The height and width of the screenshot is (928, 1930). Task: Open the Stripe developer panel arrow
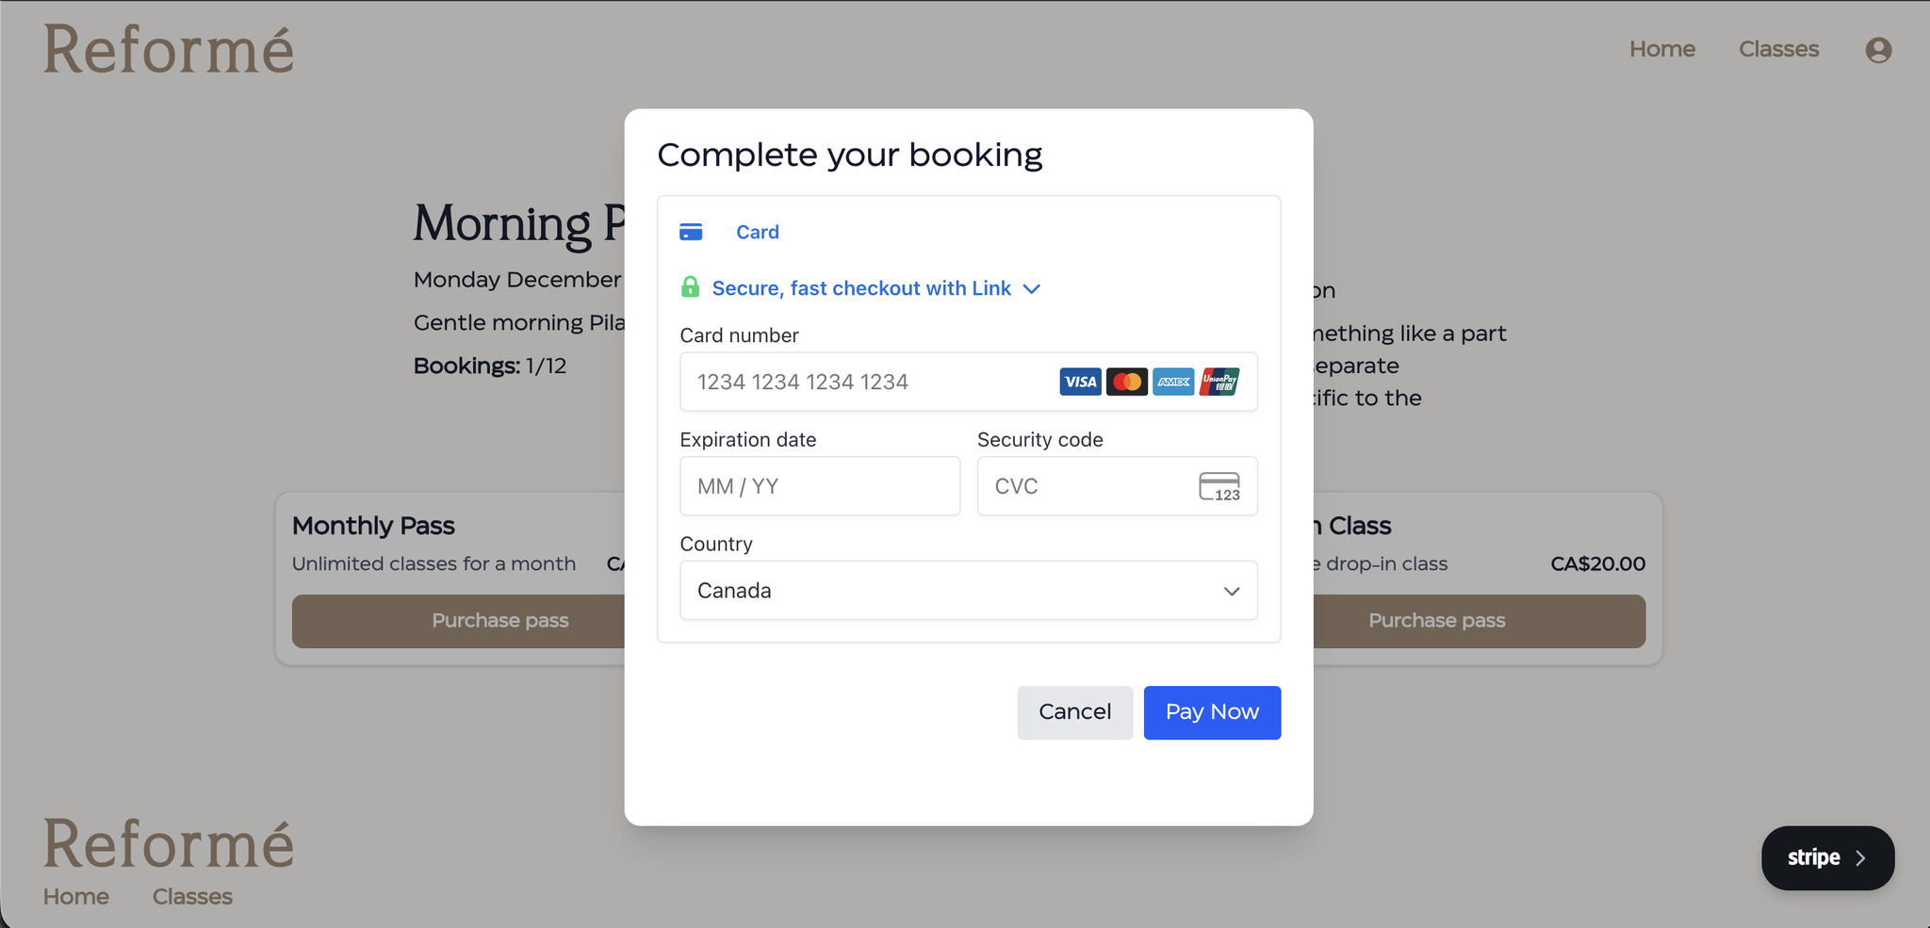(1859, 857)
